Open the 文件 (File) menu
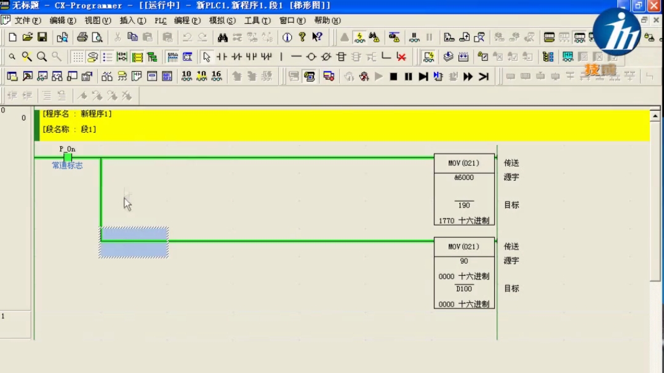The image size is (664, 373). coord(27,20)
